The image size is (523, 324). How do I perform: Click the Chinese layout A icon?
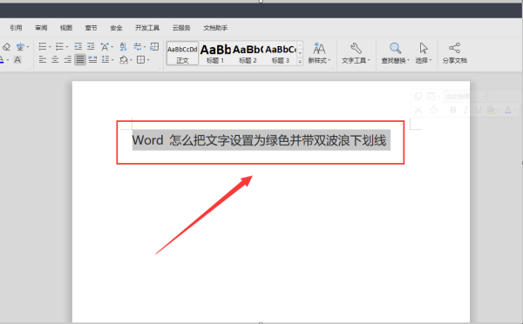point(105,47)
